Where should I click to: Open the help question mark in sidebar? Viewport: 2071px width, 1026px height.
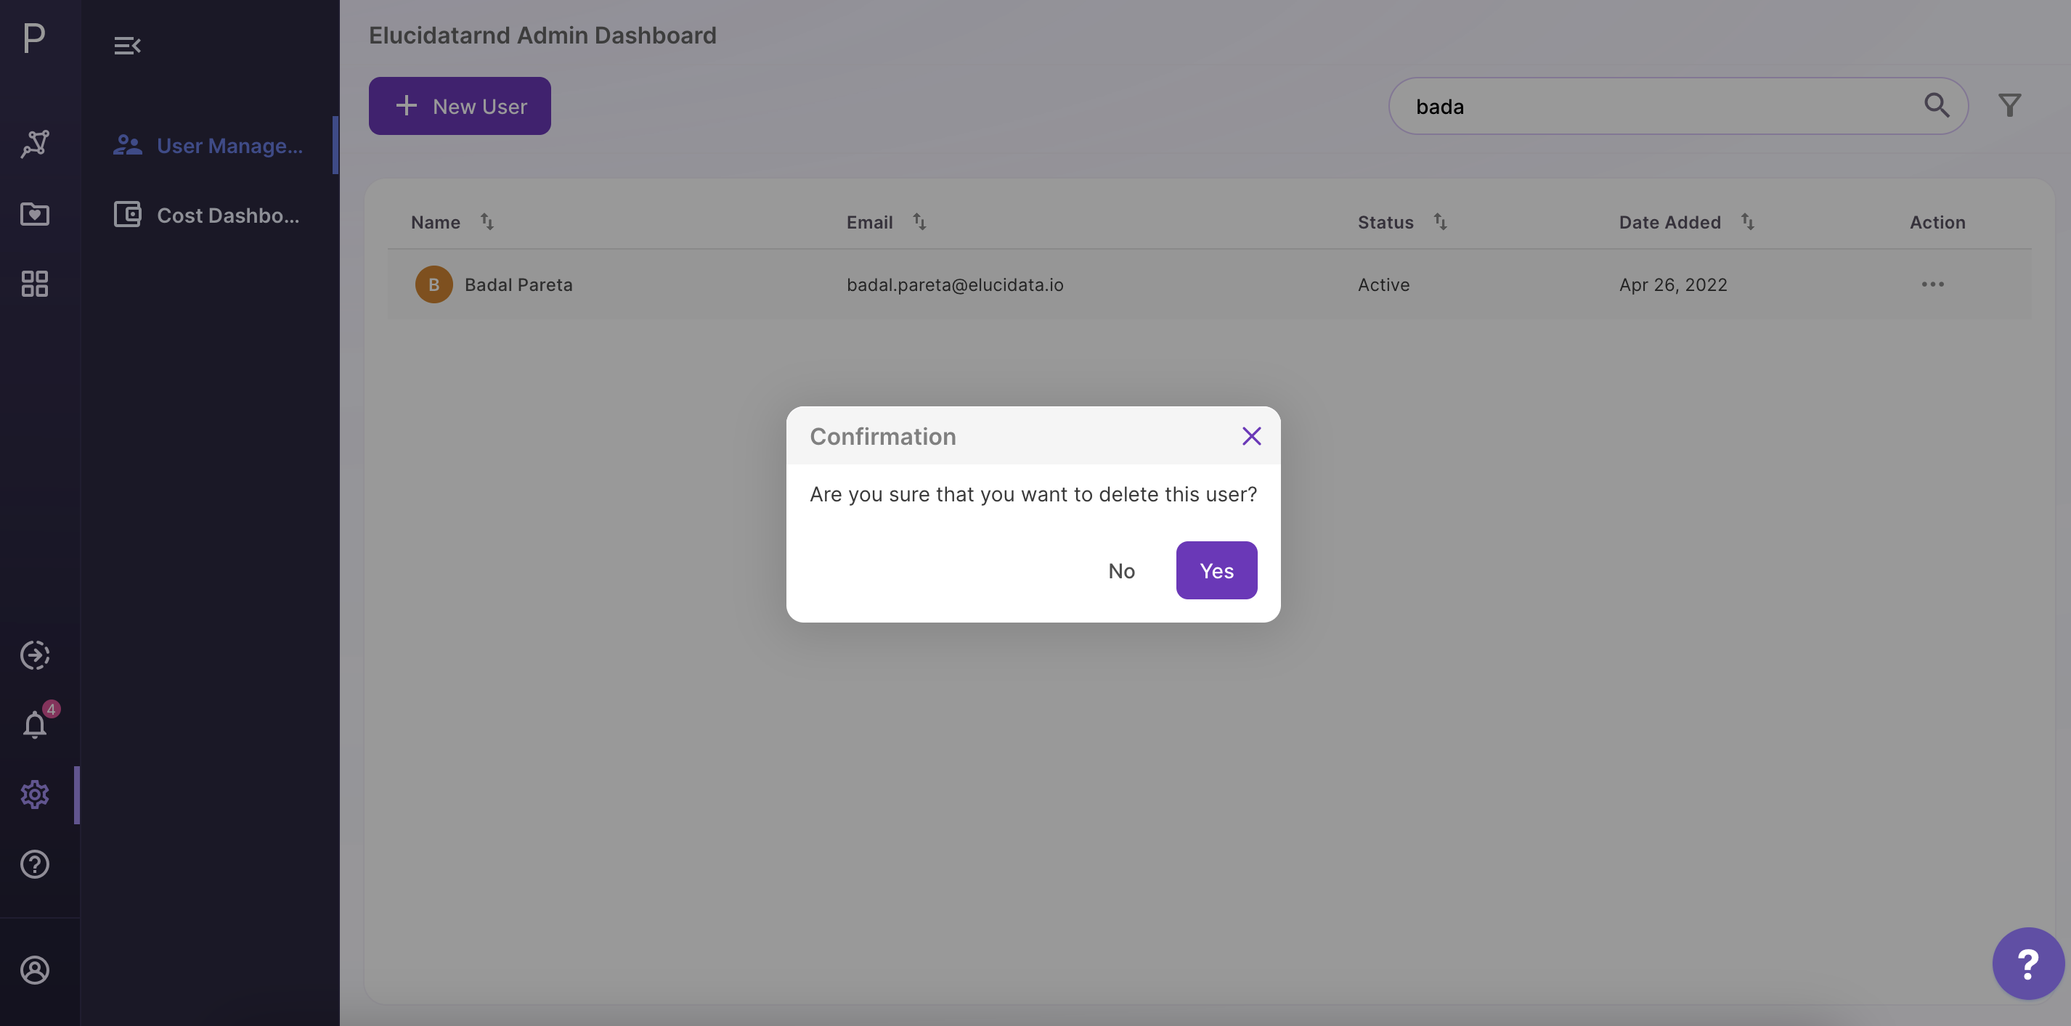point(35,864)
